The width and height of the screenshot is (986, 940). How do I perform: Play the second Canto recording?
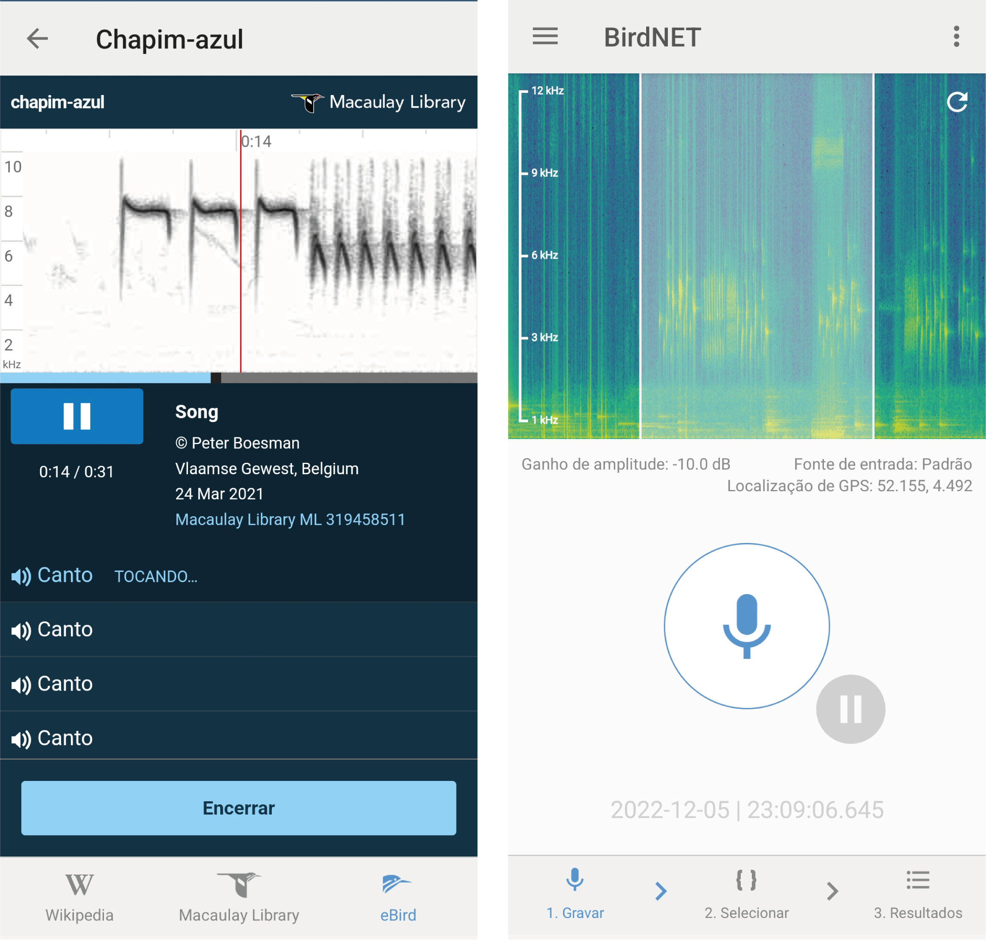point(238,629)
